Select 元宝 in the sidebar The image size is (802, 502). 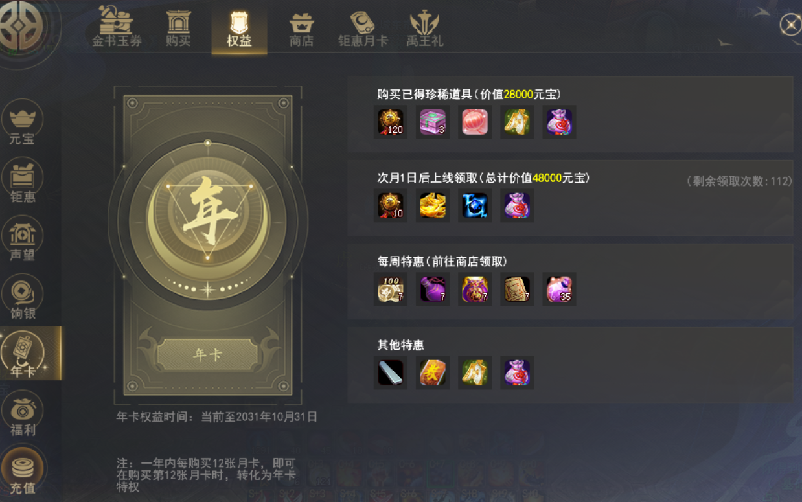tap(23, 123)
